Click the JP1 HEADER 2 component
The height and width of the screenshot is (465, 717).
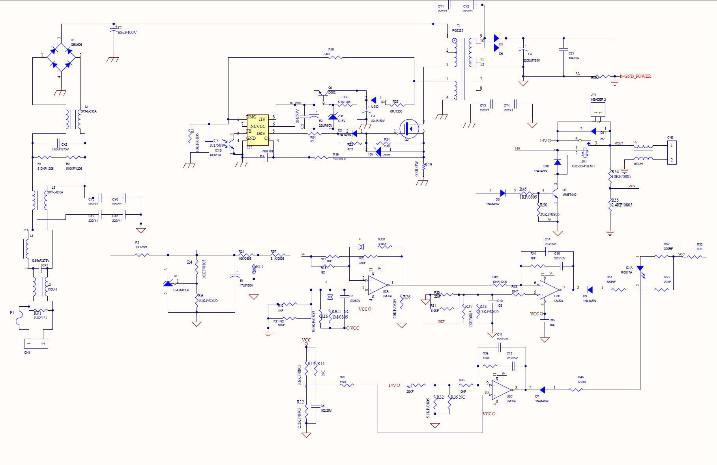coord(598,109)
